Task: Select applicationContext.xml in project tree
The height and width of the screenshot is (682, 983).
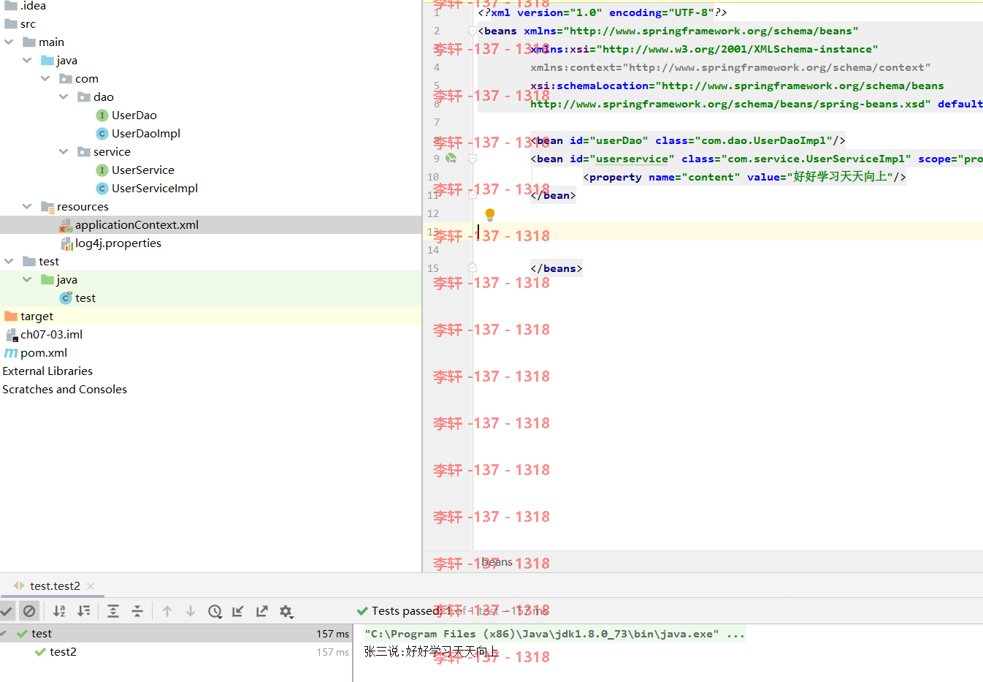Action: (x=210, y=225)
